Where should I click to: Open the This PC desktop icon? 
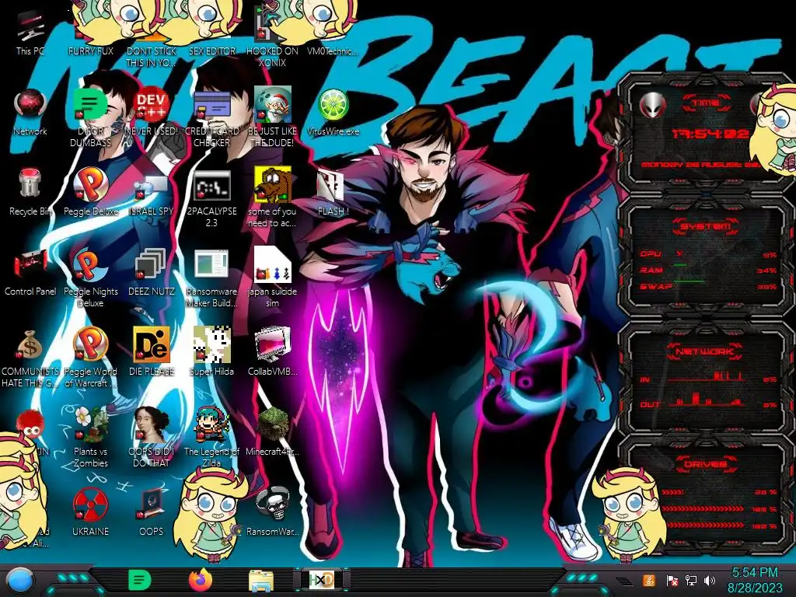(x=30, y=33)
